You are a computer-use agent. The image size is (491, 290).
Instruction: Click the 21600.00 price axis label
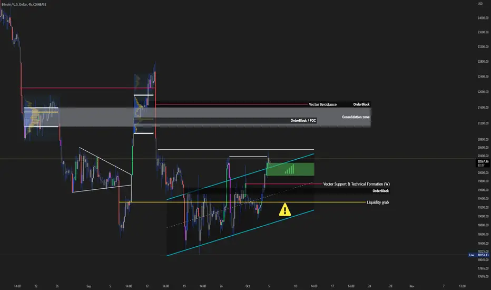tap(483, 107)
